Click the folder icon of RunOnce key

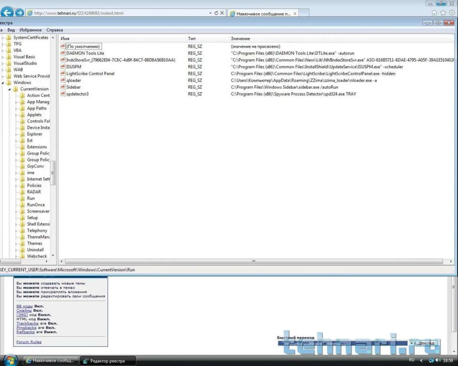click(x=23, y=205)
